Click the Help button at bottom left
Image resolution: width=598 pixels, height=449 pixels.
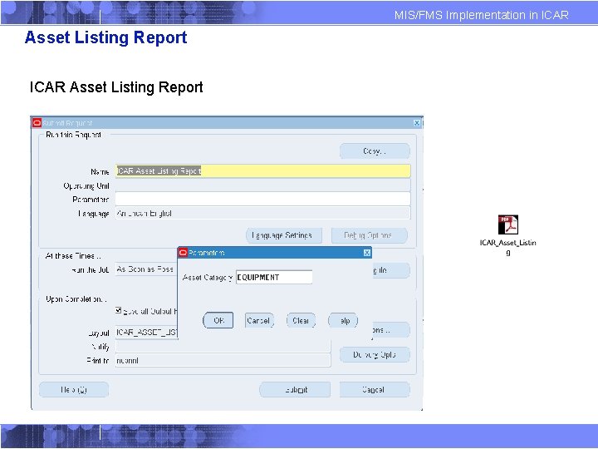click(x=74, y=390)
